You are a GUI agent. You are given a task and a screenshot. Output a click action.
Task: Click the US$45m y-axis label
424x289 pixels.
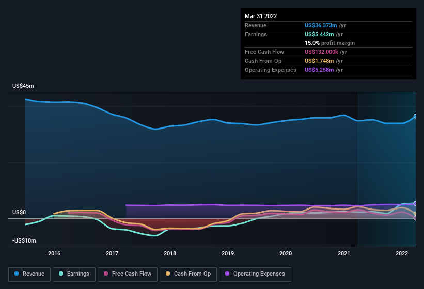(x=23, y=86)
